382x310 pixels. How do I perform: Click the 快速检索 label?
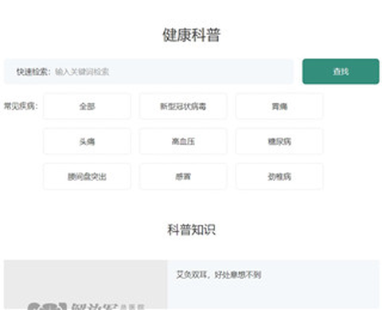[33, 72]
